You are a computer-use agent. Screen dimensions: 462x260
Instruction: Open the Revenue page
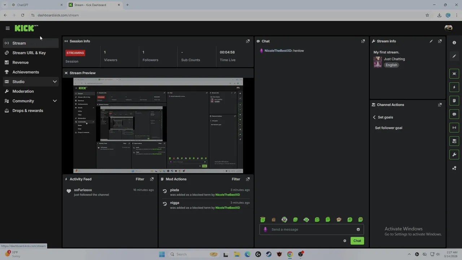(x=31, y=62)
